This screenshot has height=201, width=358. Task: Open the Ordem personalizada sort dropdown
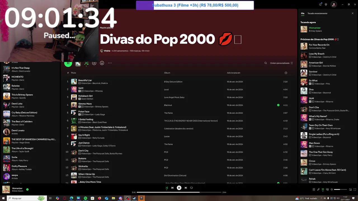281,63
